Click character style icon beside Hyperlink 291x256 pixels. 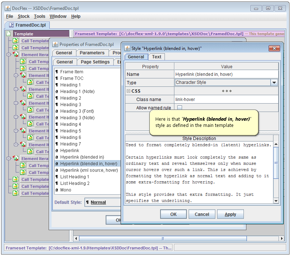click(x=57, y=151)
